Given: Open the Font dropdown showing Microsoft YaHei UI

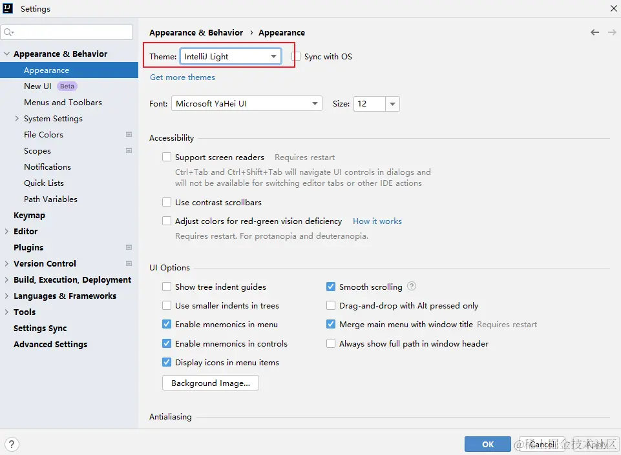Looking at the screenshot, I should point(247,104).
